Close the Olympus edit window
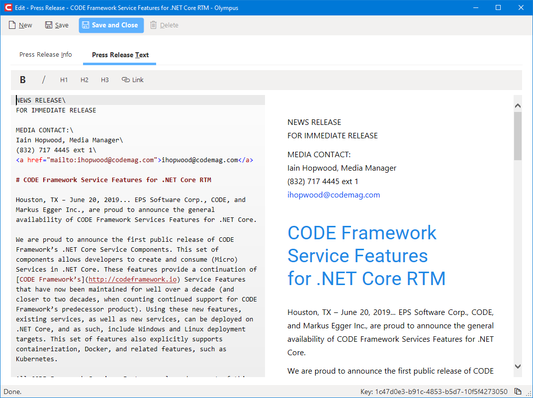The width and height of the screenshot is (533, 398). click(521, 7)
